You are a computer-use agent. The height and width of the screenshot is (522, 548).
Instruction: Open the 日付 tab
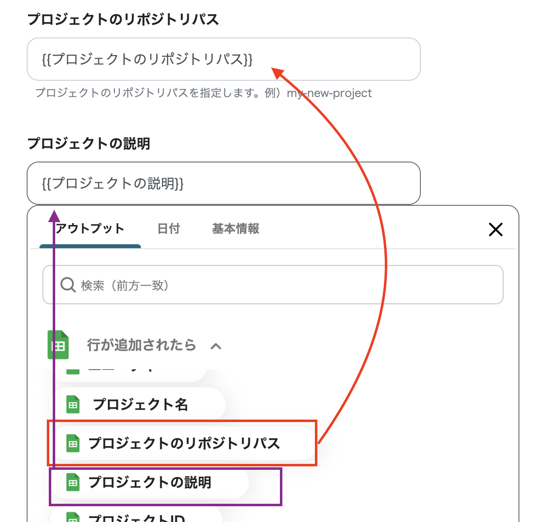(x=169, y=229)
